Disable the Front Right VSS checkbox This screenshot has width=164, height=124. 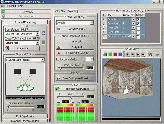tap(138, 24)
